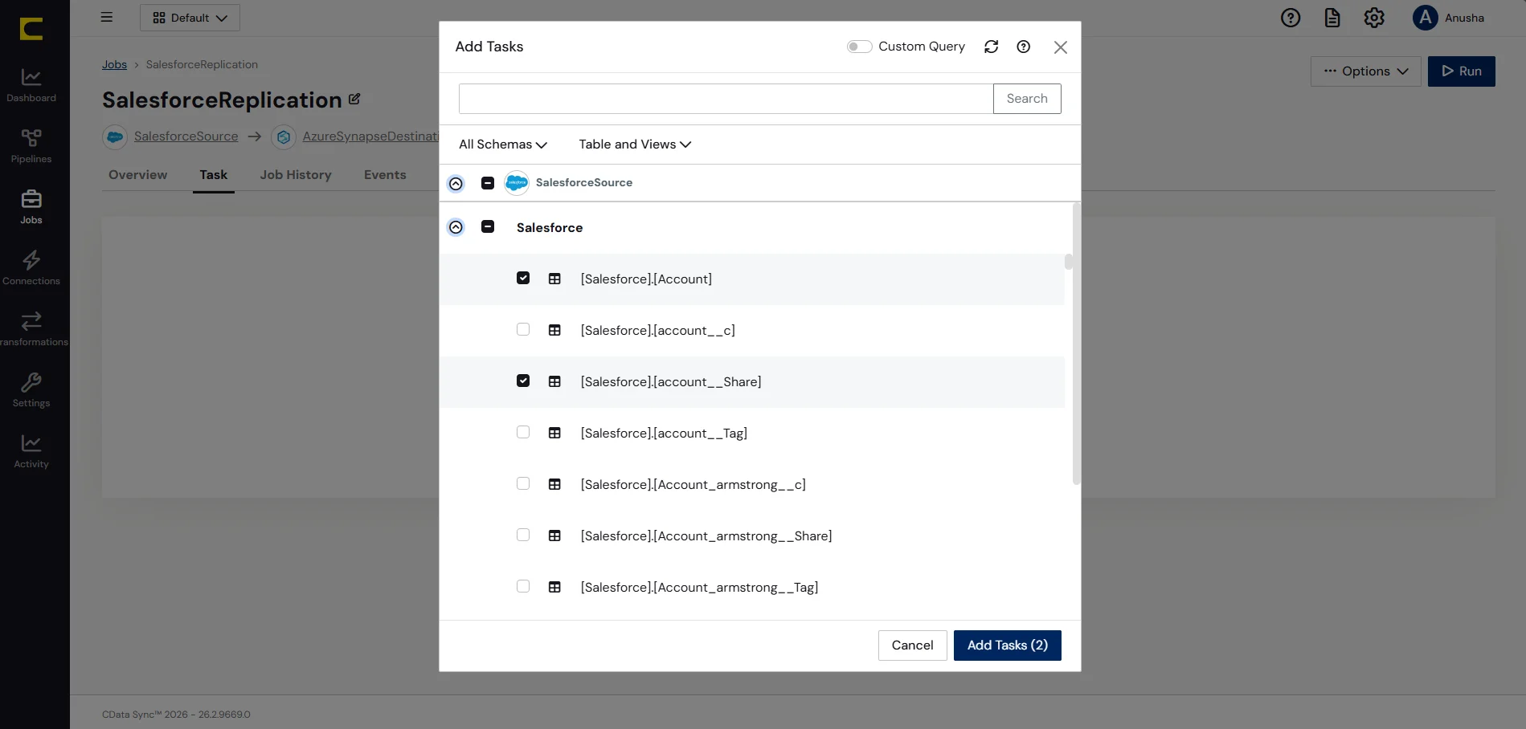Viewport: 1526px width, 729px height.
Task: Open the Dashboard sidebar icon
Action: [31, 85]
